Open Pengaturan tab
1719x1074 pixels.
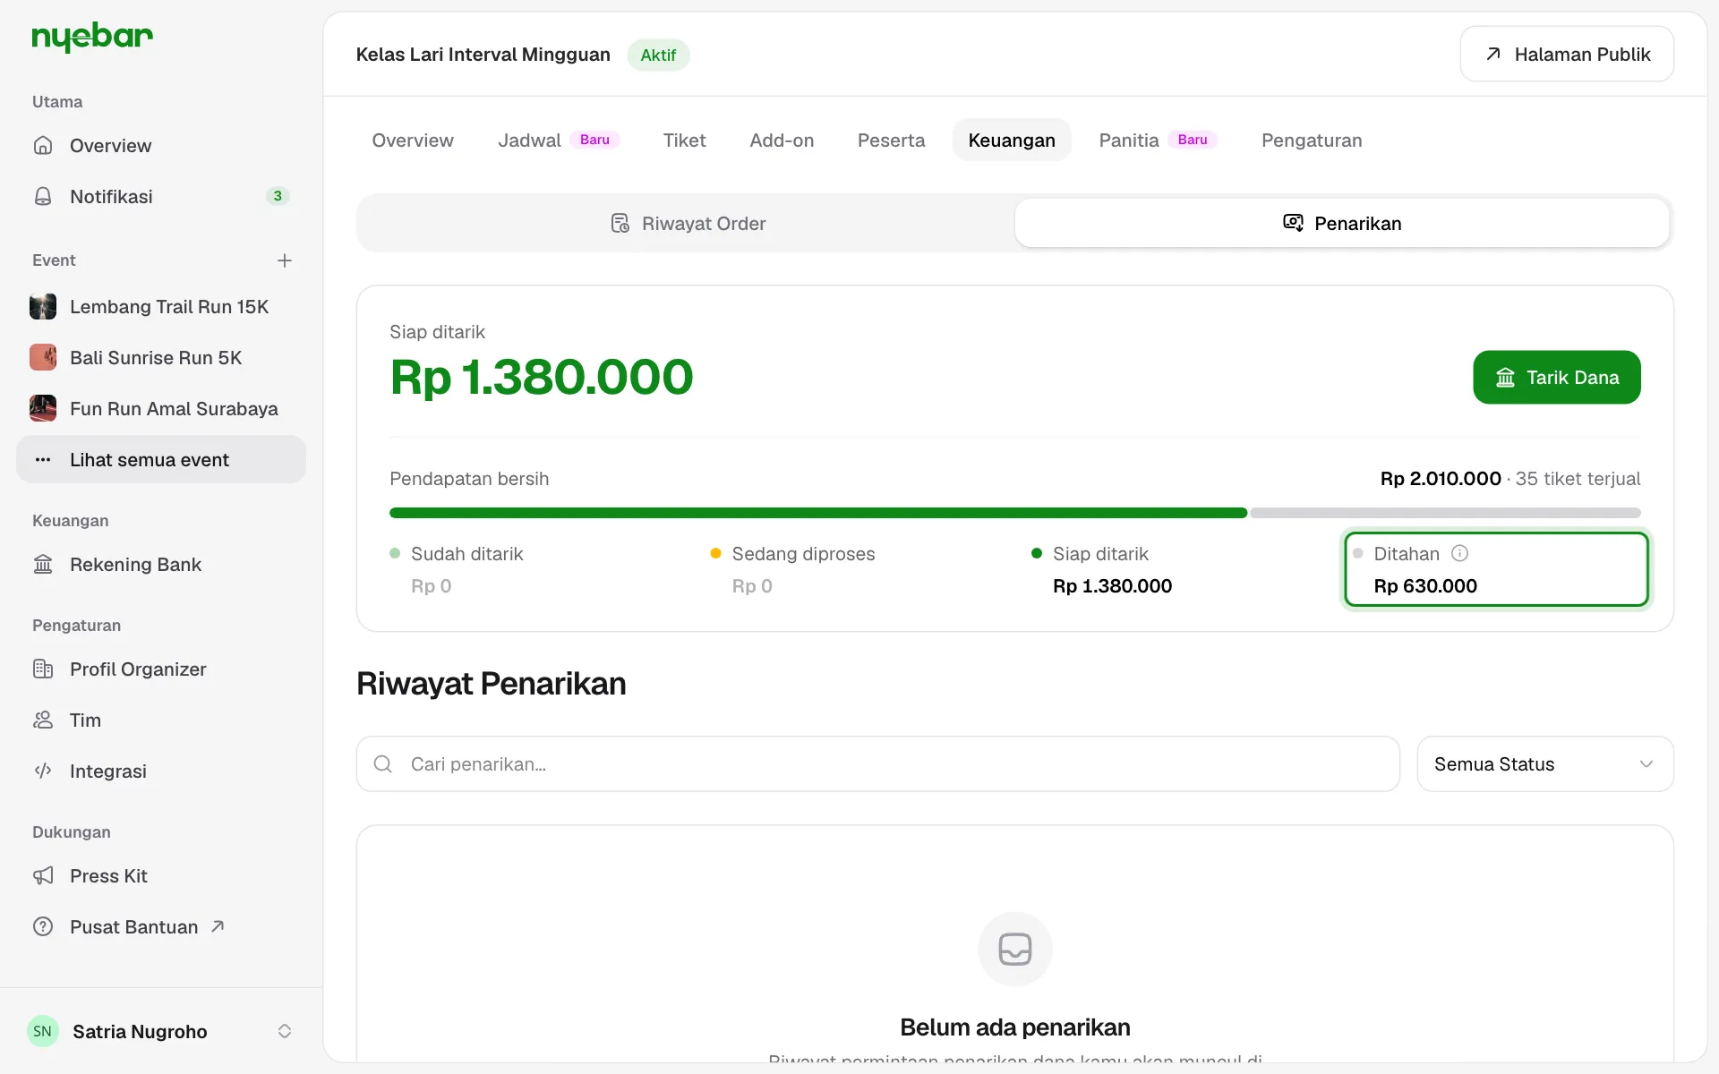point(1312,141)
